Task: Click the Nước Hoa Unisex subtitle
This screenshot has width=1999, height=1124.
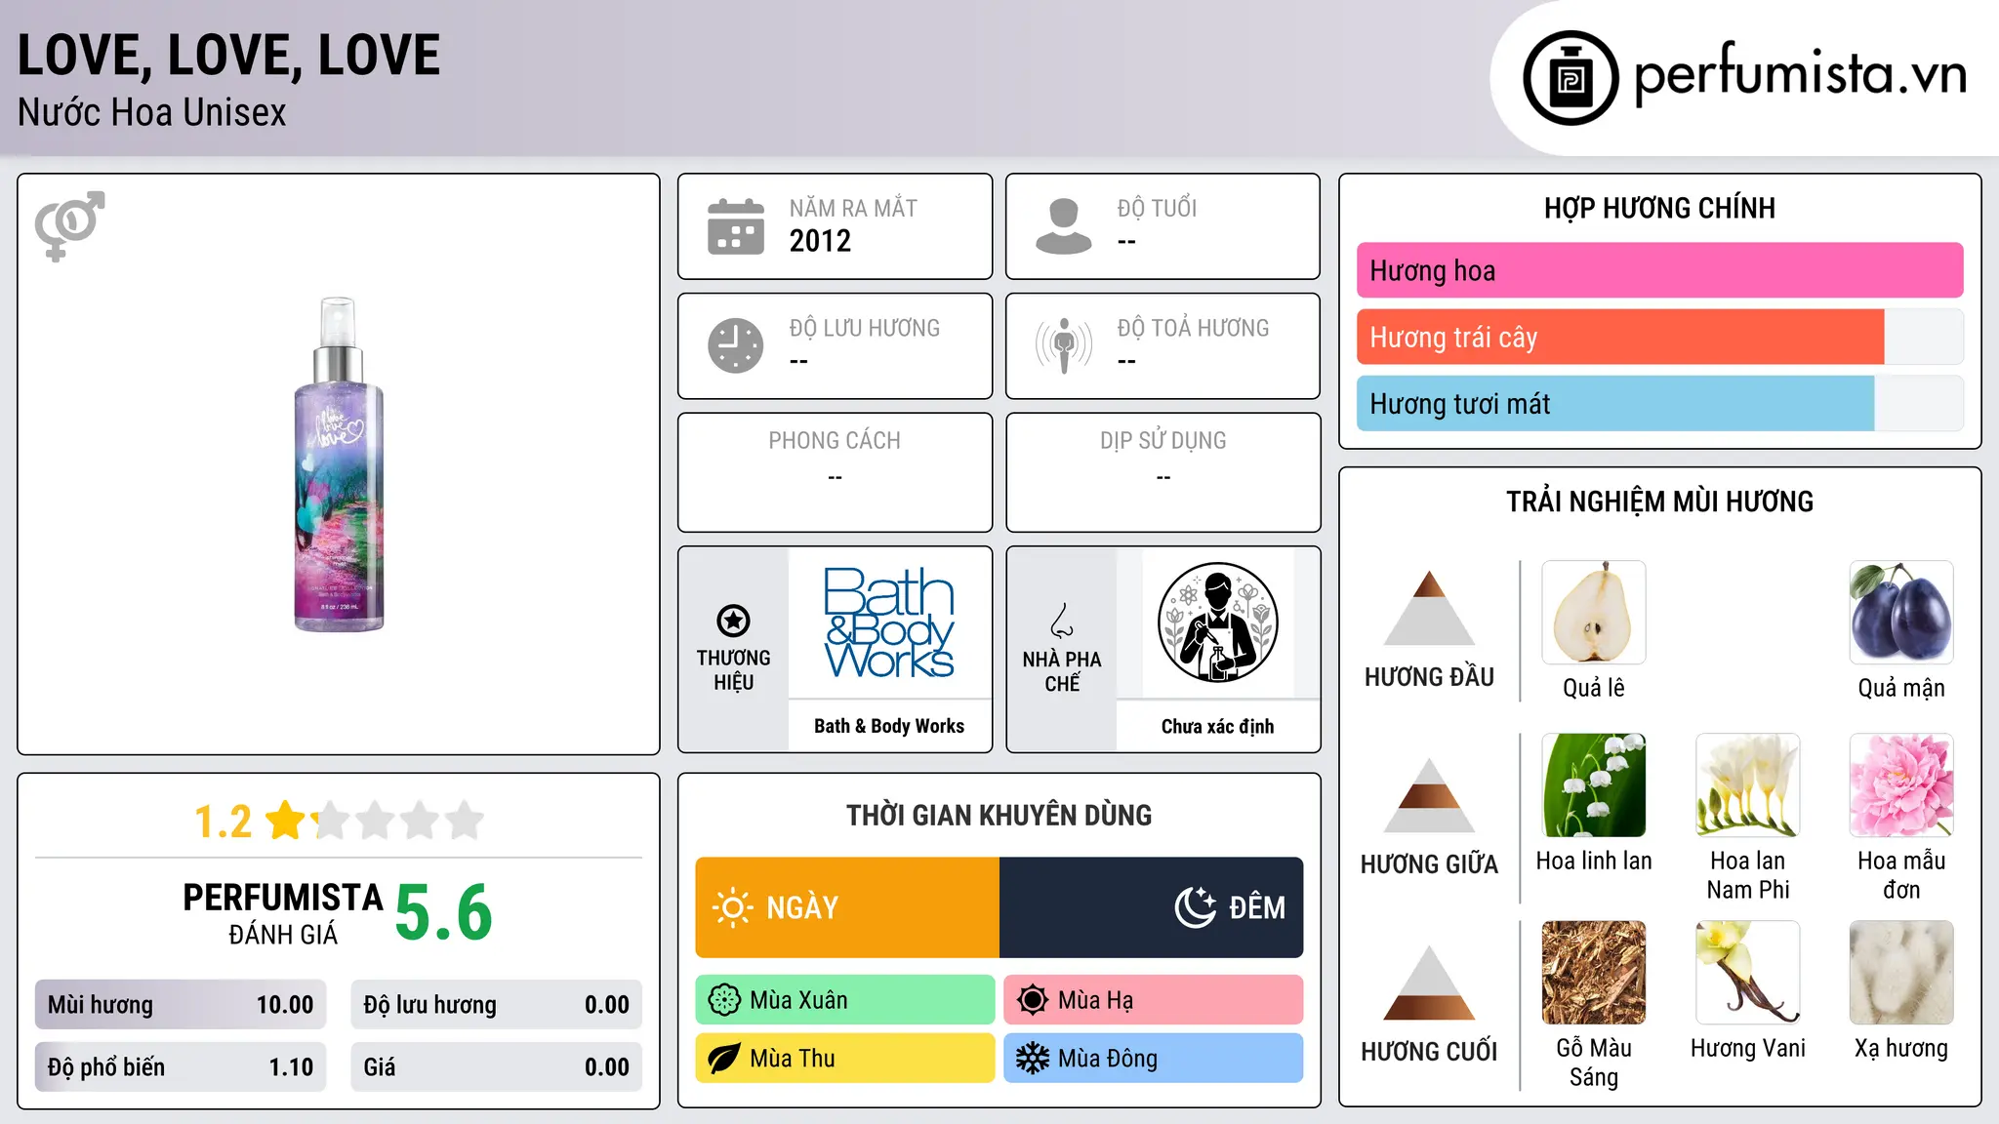Action: tap(152, 113)
